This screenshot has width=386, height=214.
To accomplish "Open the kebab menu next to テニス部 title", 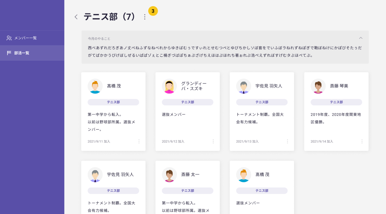I will tap(145, 17).
